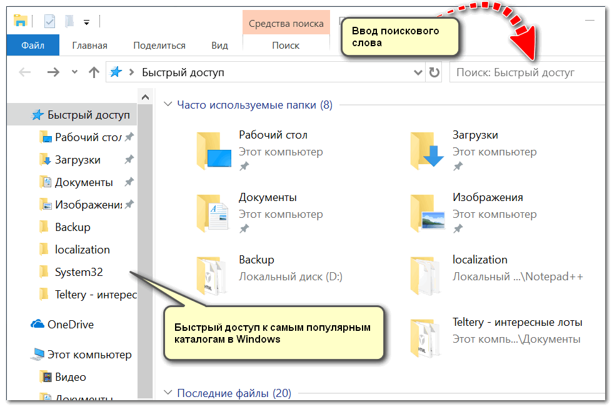Open the Поиск ribbon tab

286,45
